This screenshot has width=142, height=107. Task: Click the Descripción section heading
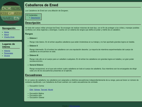33,23
